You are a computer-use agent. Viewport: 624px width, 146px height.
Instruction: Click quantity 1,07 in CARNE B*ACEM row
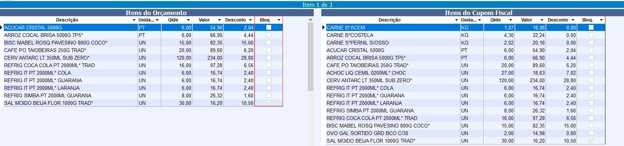[x=509, y=28]
